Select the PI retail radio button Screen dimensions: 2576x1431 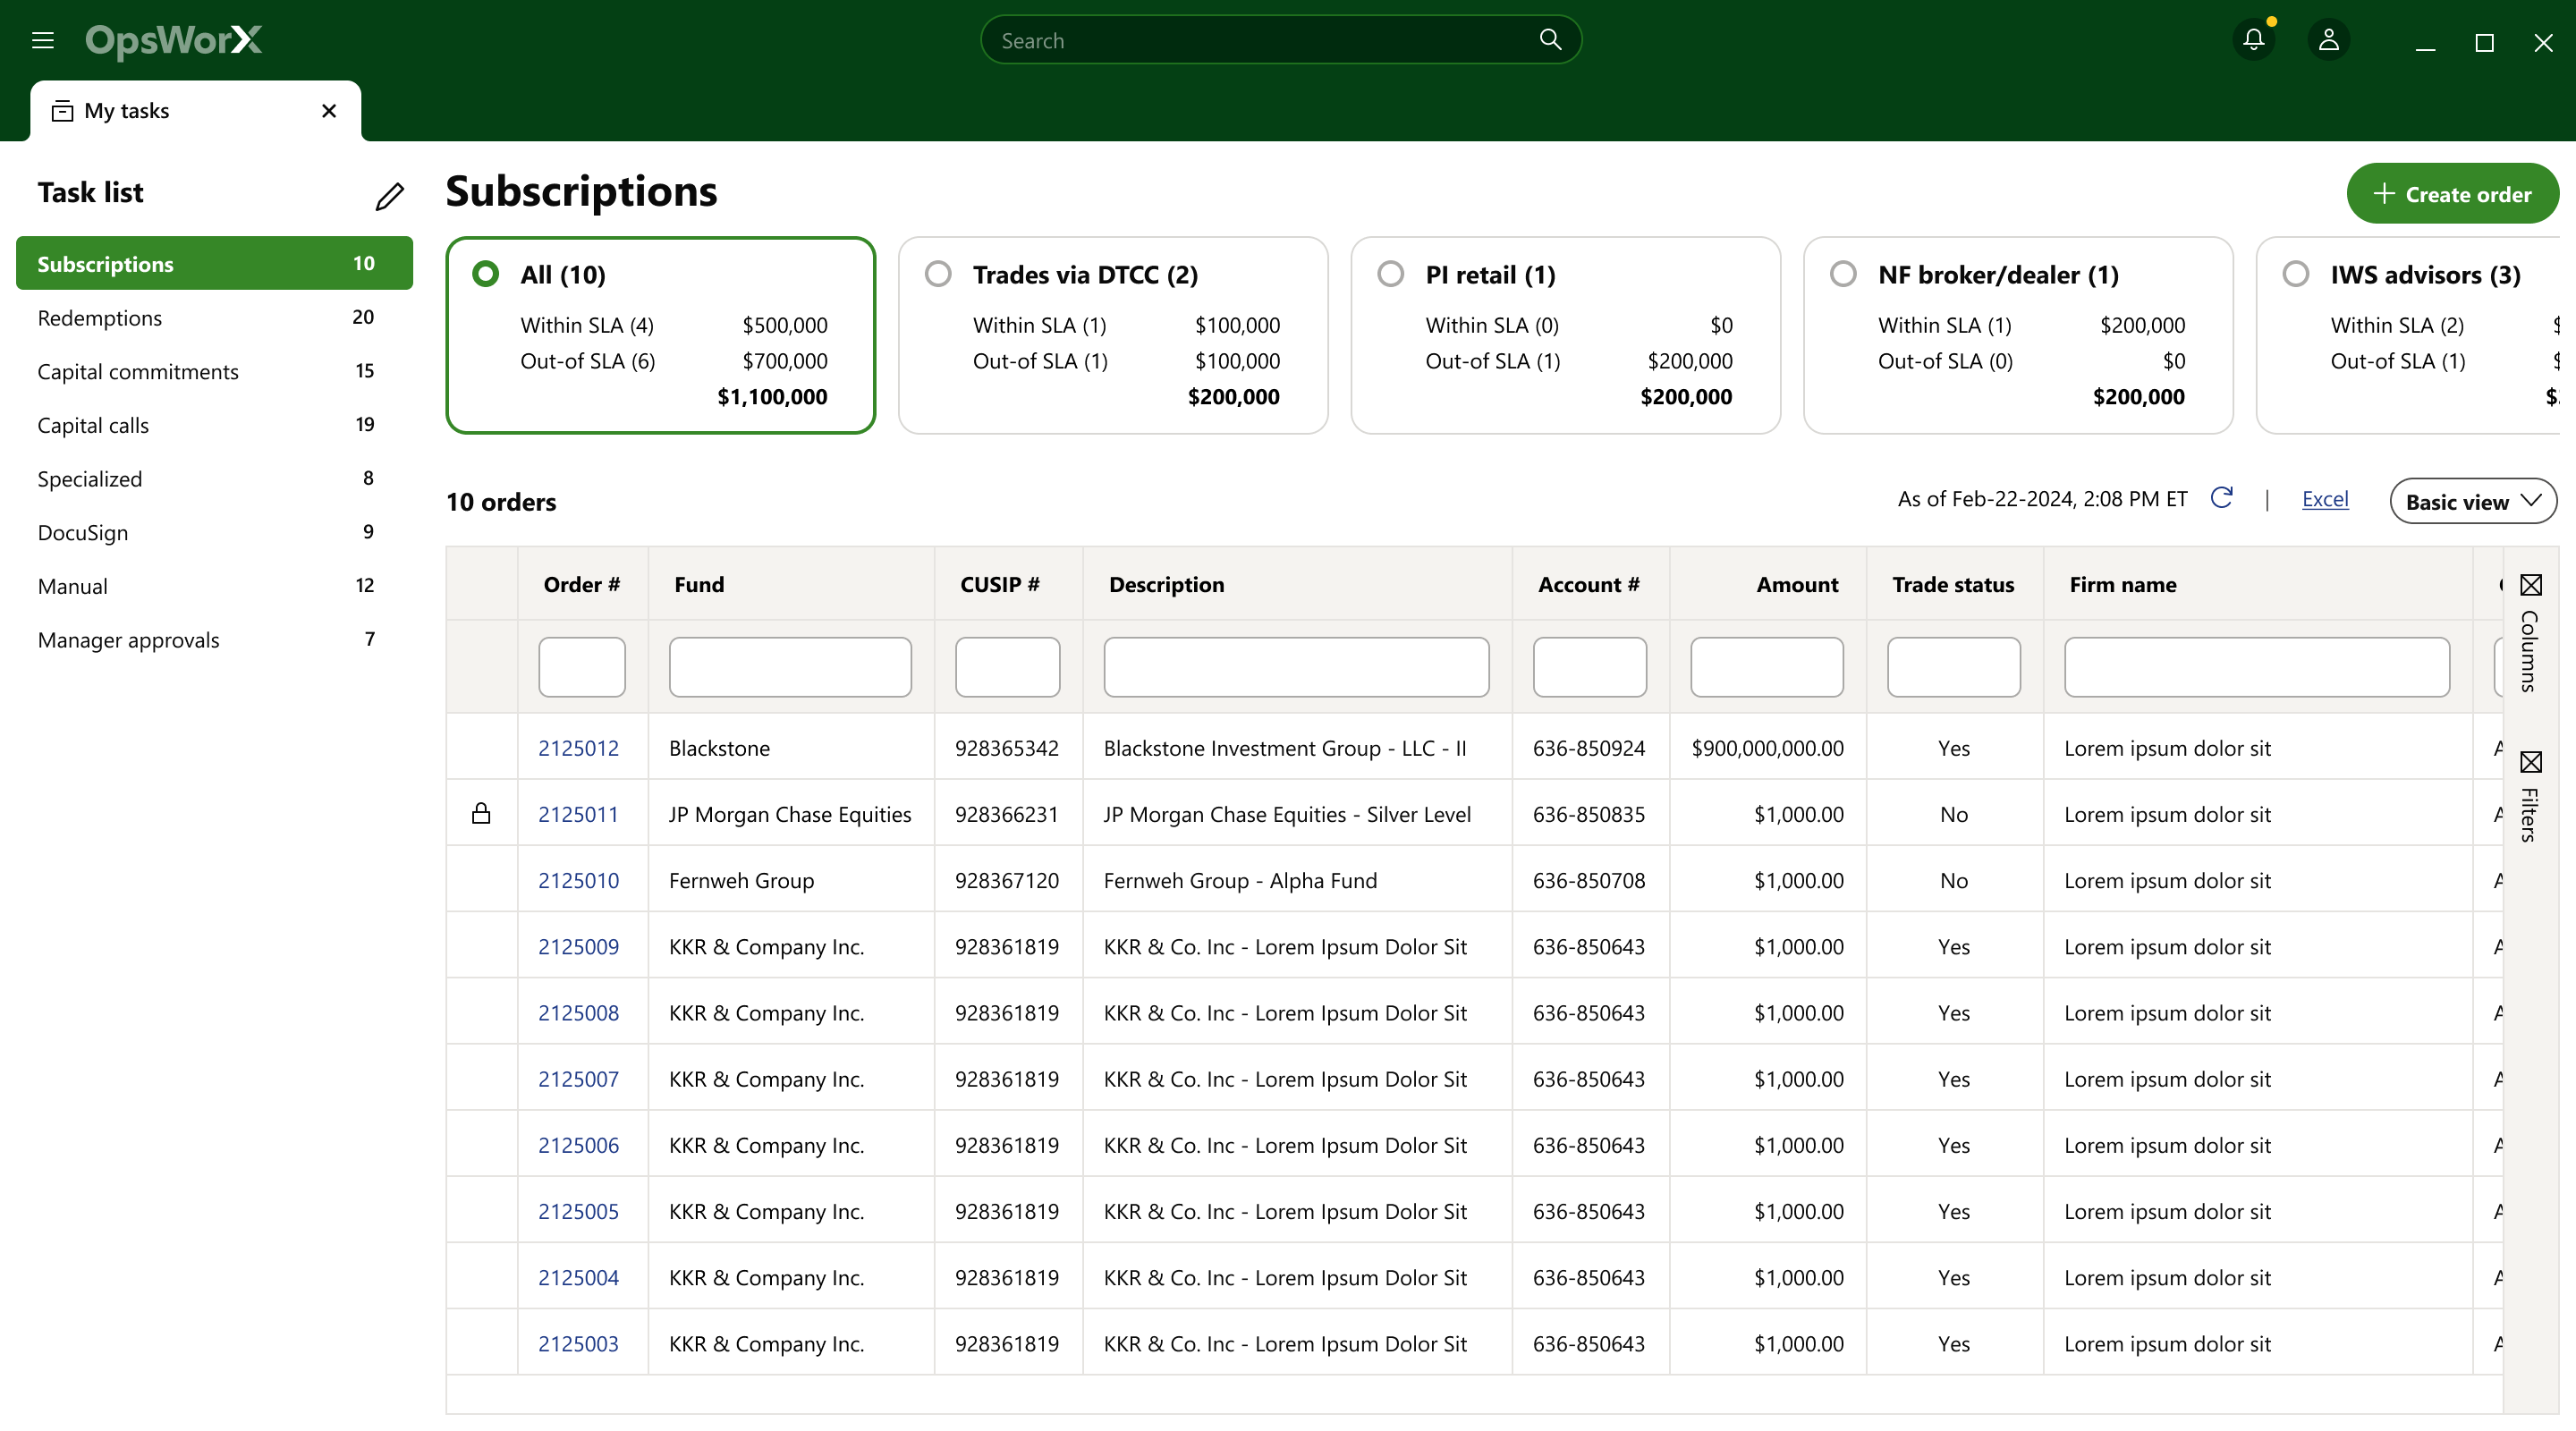pyautogui.click(x=1390, y=274)
